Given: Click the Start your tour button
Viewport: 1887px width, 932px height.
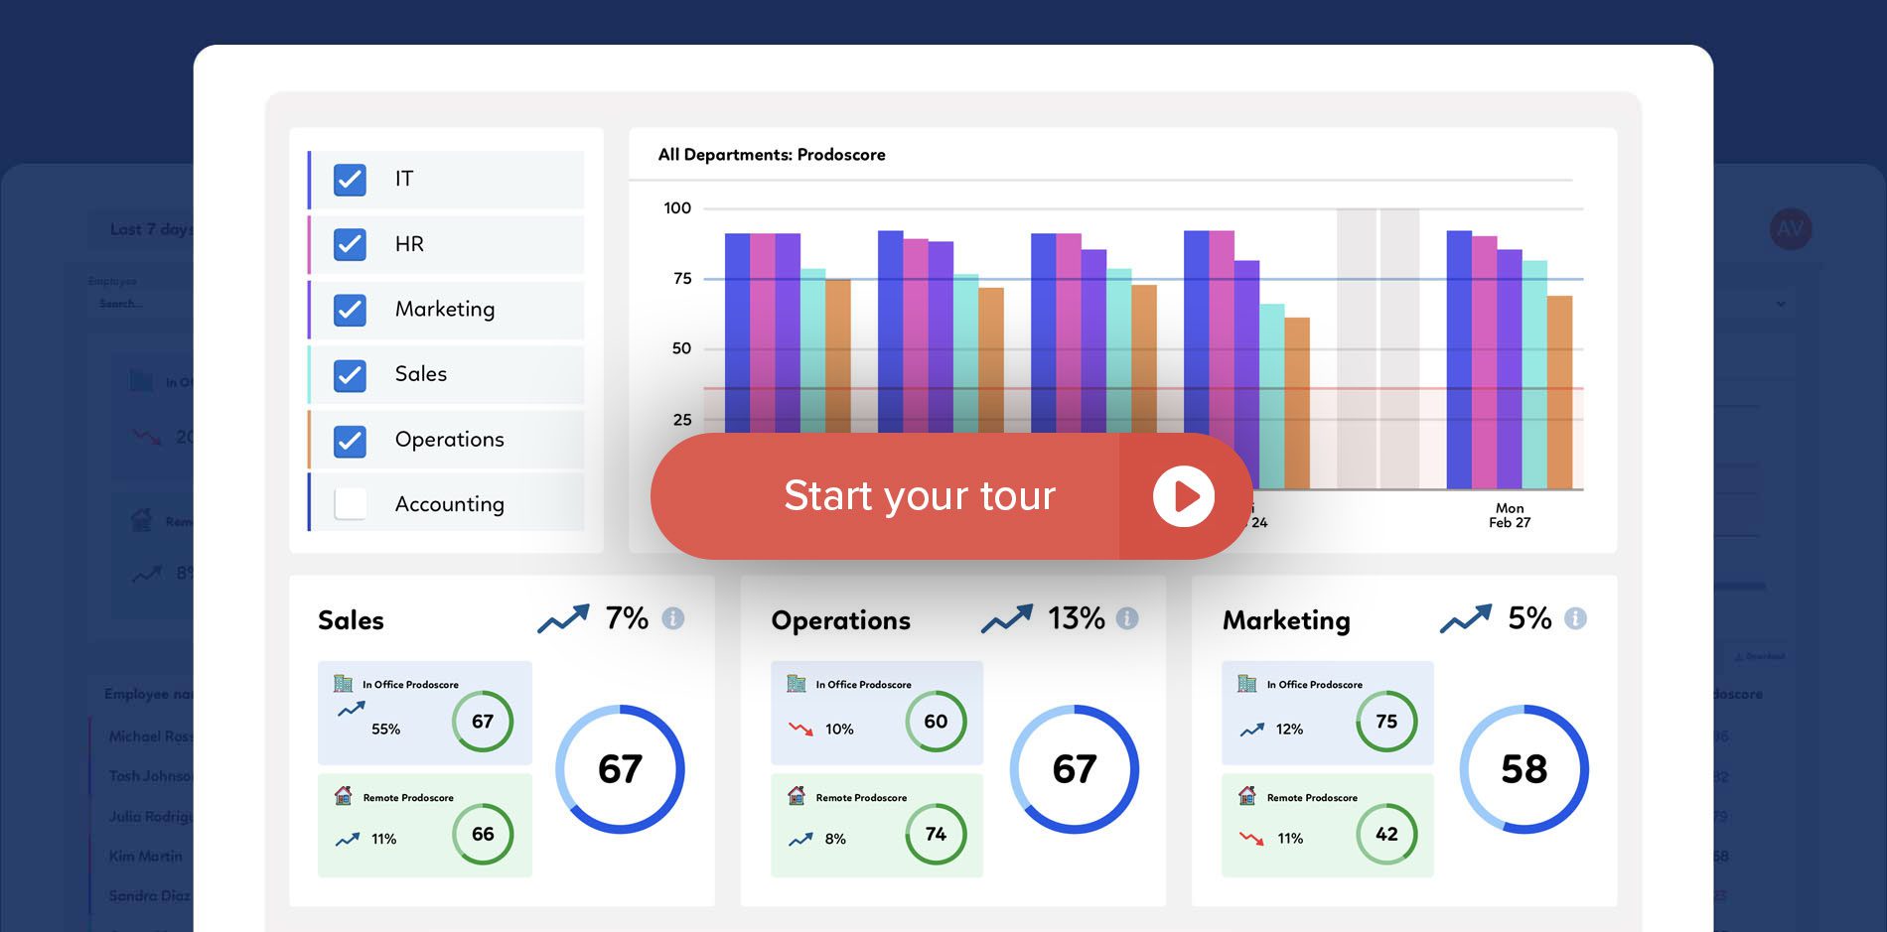Looking at the screenshot, I should tap(950, 495).
